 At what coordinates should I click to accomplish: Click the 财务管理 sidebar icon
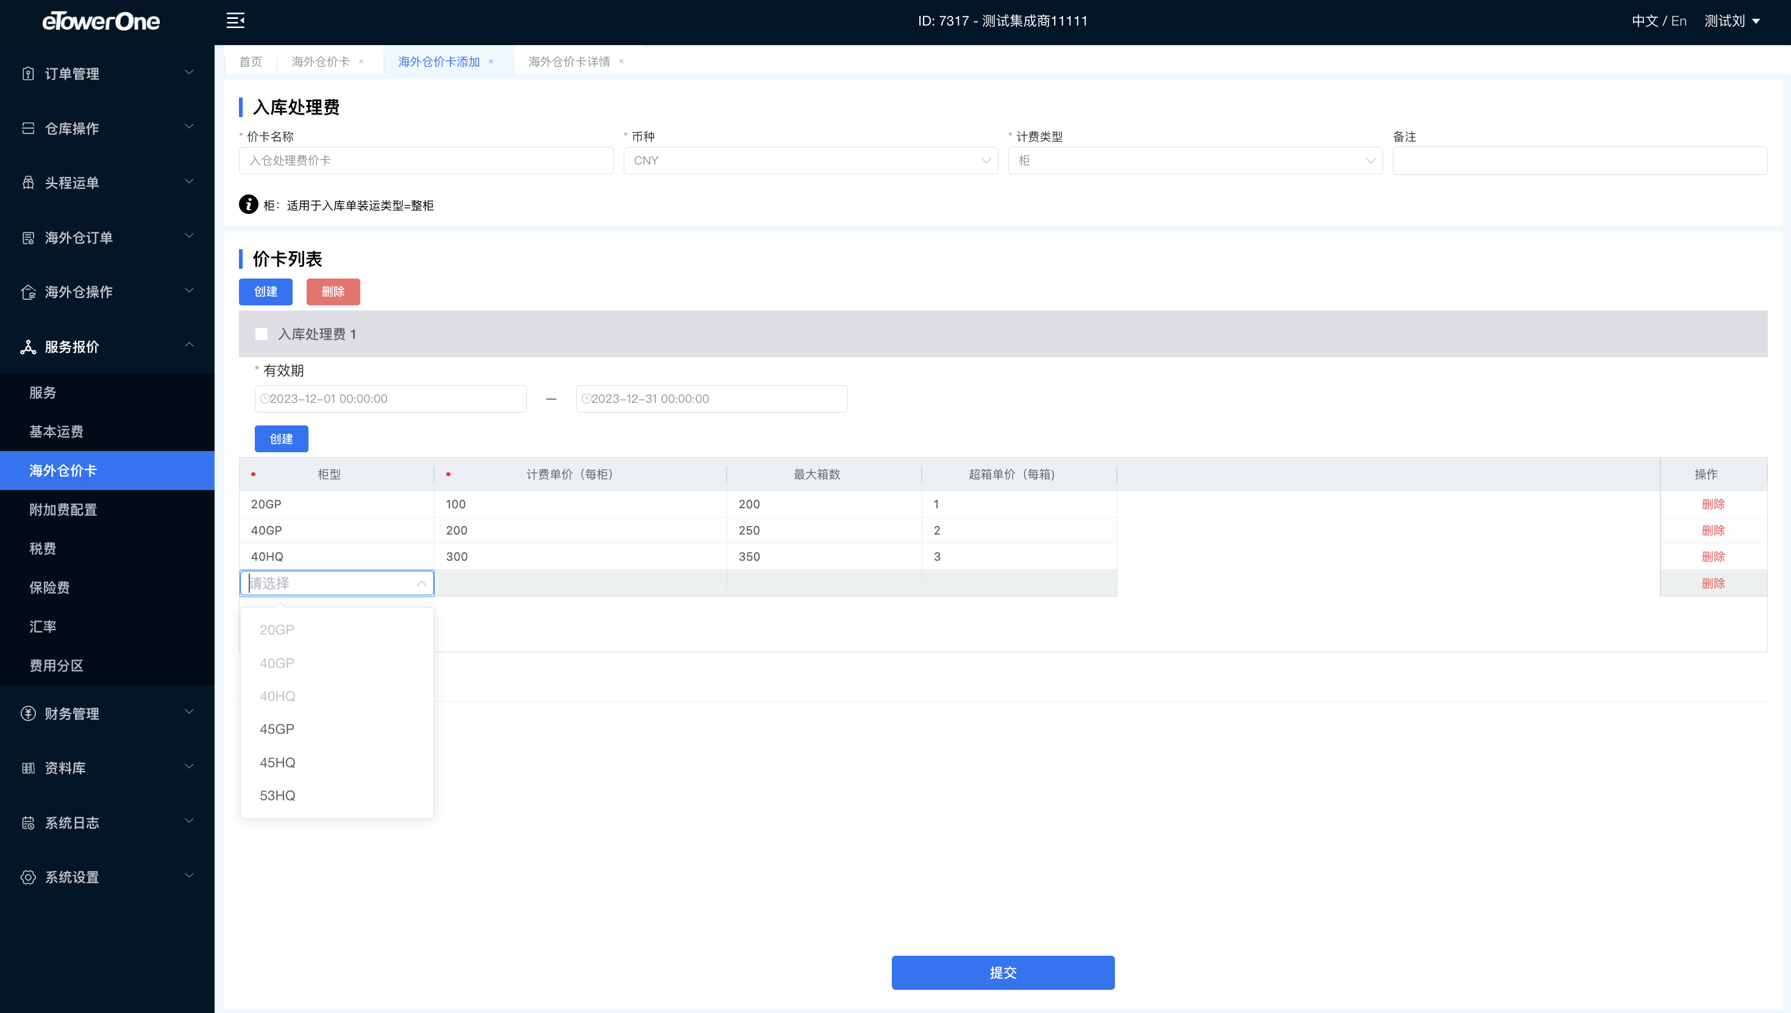28,713
